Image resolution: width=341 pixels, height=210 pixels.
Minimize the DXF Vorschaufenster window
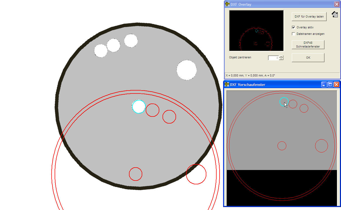324,85
